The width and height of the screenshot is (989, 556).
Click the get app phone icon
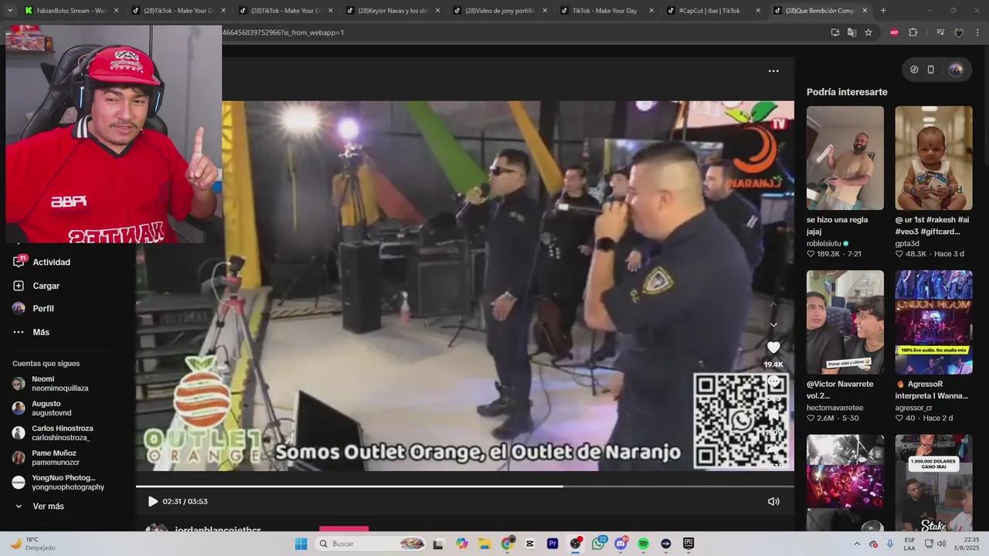[930, 69]
